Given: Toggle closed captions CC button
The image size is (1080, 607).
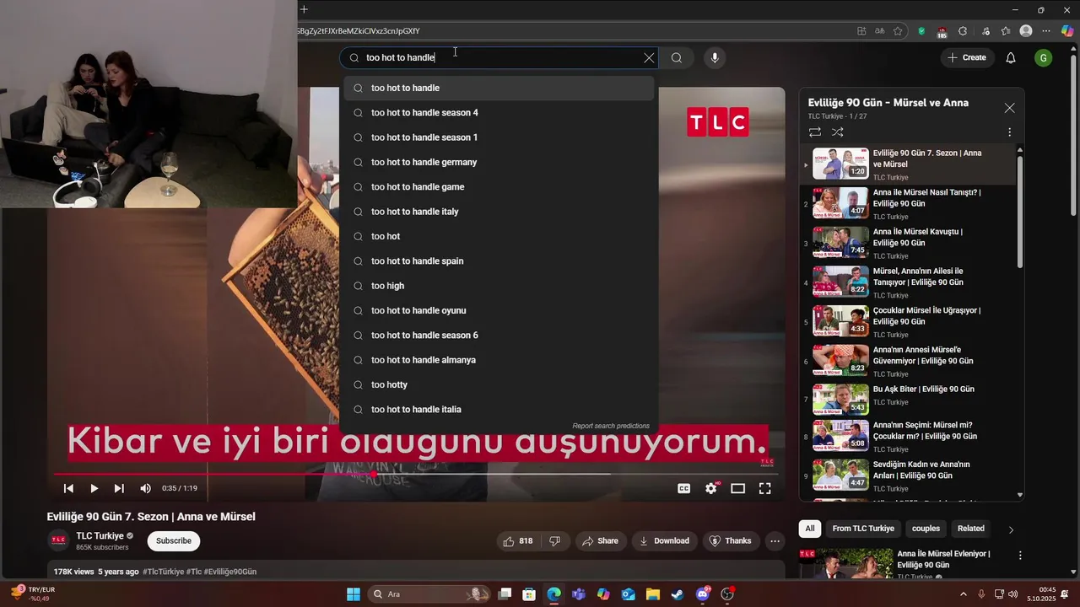Looking at the screenshot, I should click(684, 488).
